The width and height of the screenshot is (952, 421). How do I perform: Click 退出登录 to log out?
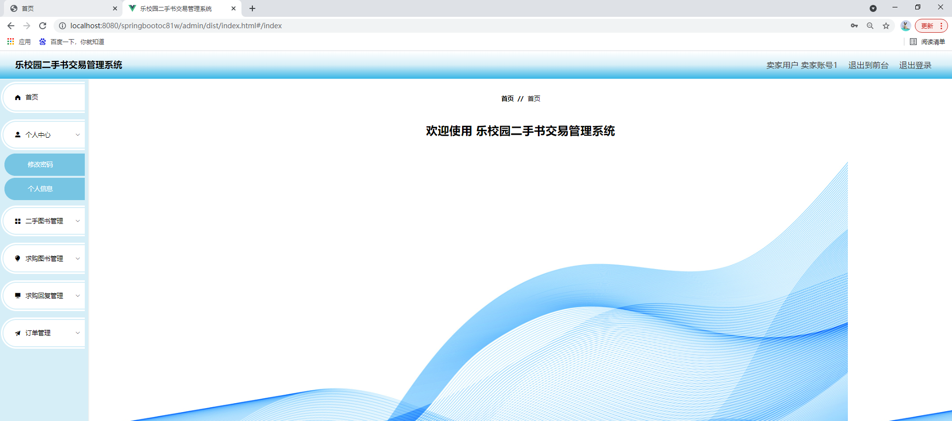coord(915,65)
